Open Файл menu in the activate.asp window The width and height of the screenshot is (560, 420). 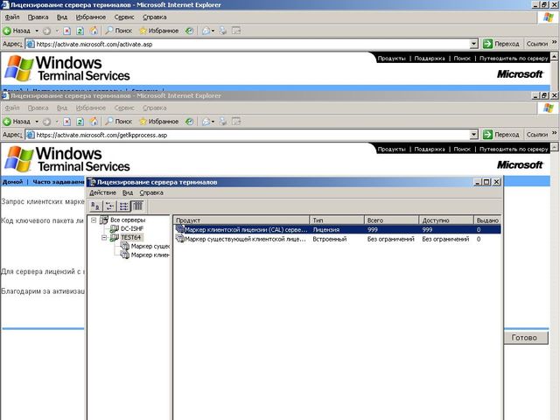pyautogui.click(x=12, y=17)
